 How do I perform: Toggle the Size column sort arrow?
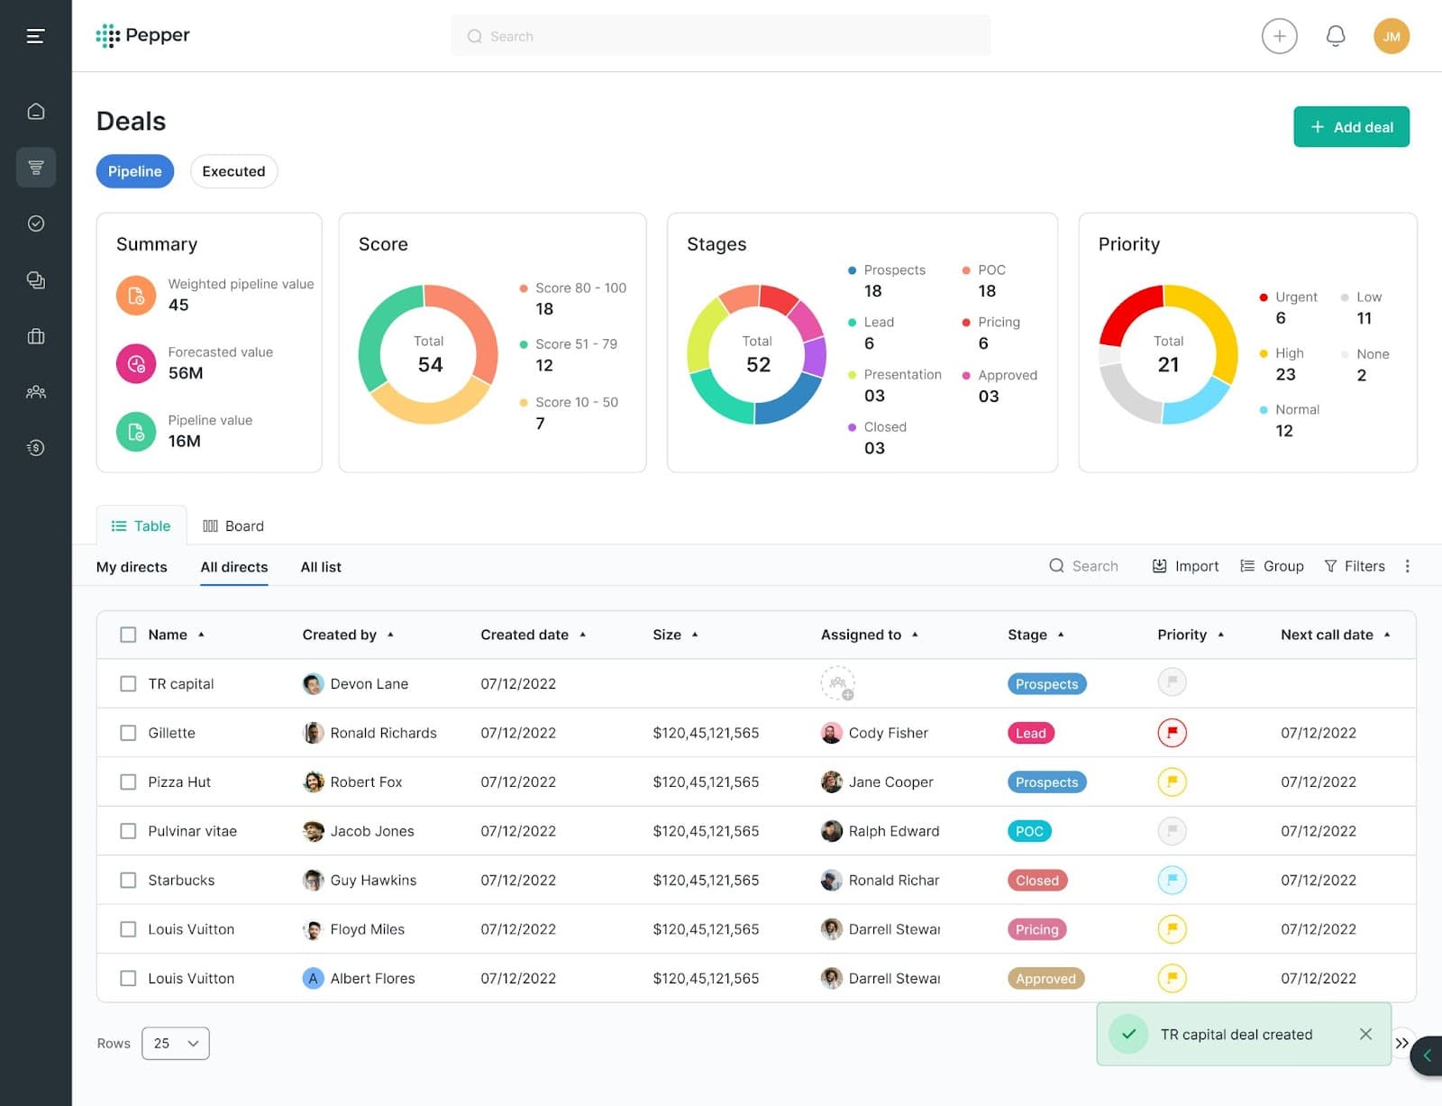[695, 634]
